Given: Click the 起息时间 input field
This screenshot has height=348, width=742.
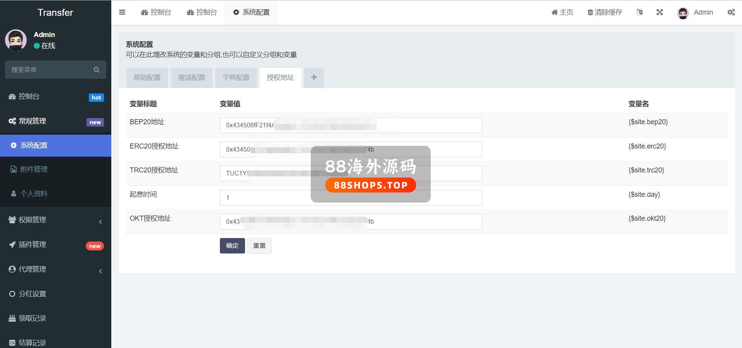Looking at the screenshot, I should (x=267, y=198).
